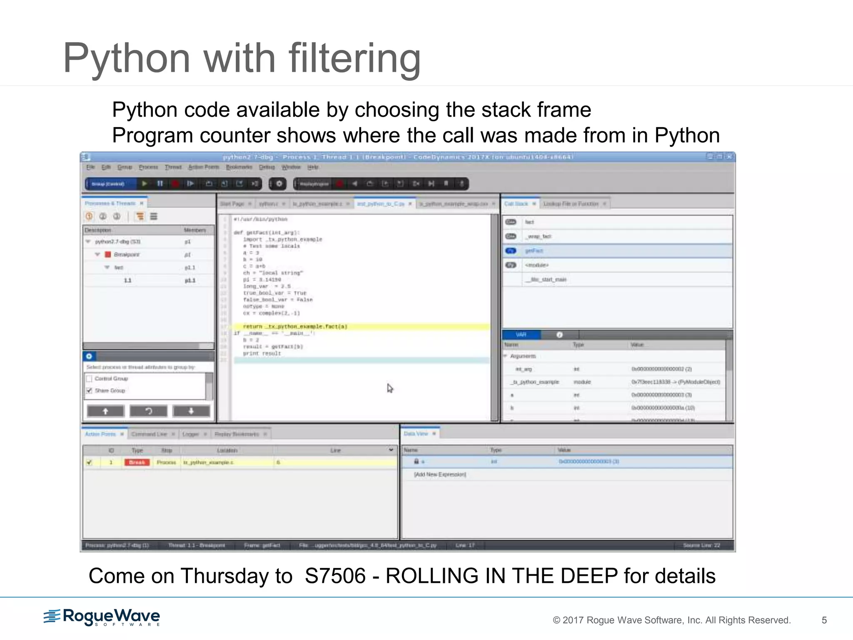
Task: Open the Bookmarks menu
Action: coord(239,167)
